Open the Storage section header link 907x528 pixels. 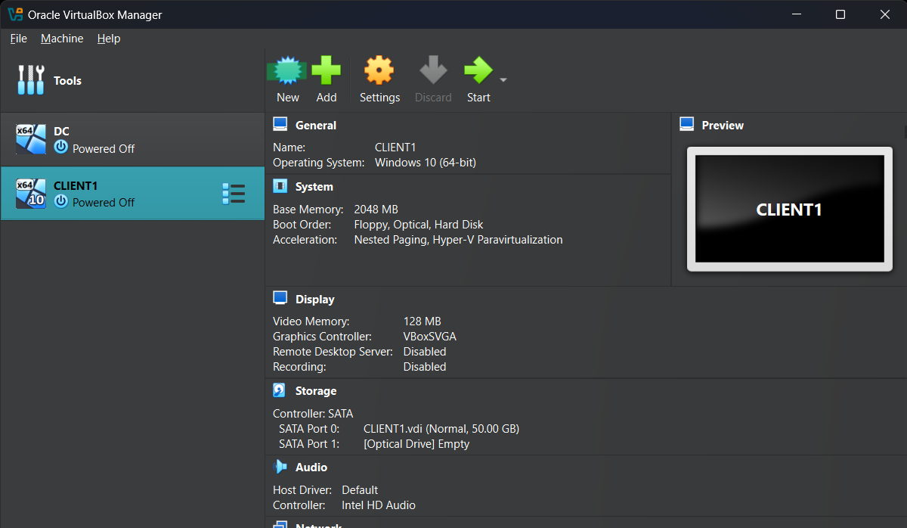tap(316, 391)
